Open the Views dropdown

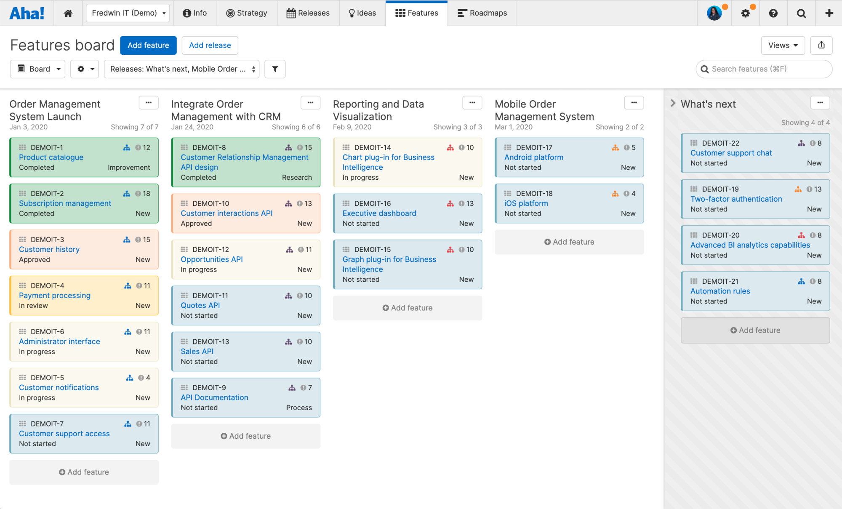(x=783, y=45)
